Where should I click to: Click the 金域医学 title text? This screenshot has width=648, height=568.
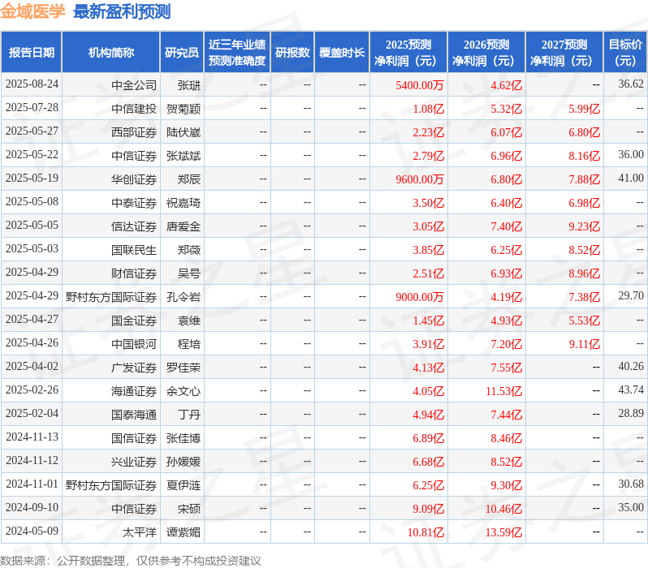32,11
